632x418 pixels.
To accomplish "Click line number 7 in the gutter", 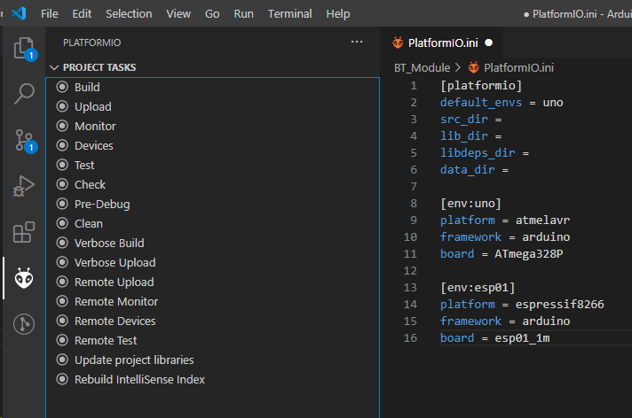I will click(414, 187).
